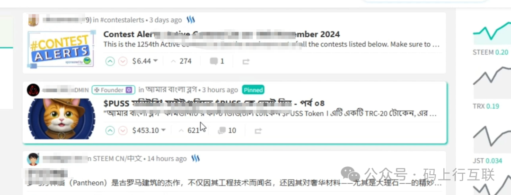
Task: Upvote the $PUSS pinned post
Action: [110, 130]
